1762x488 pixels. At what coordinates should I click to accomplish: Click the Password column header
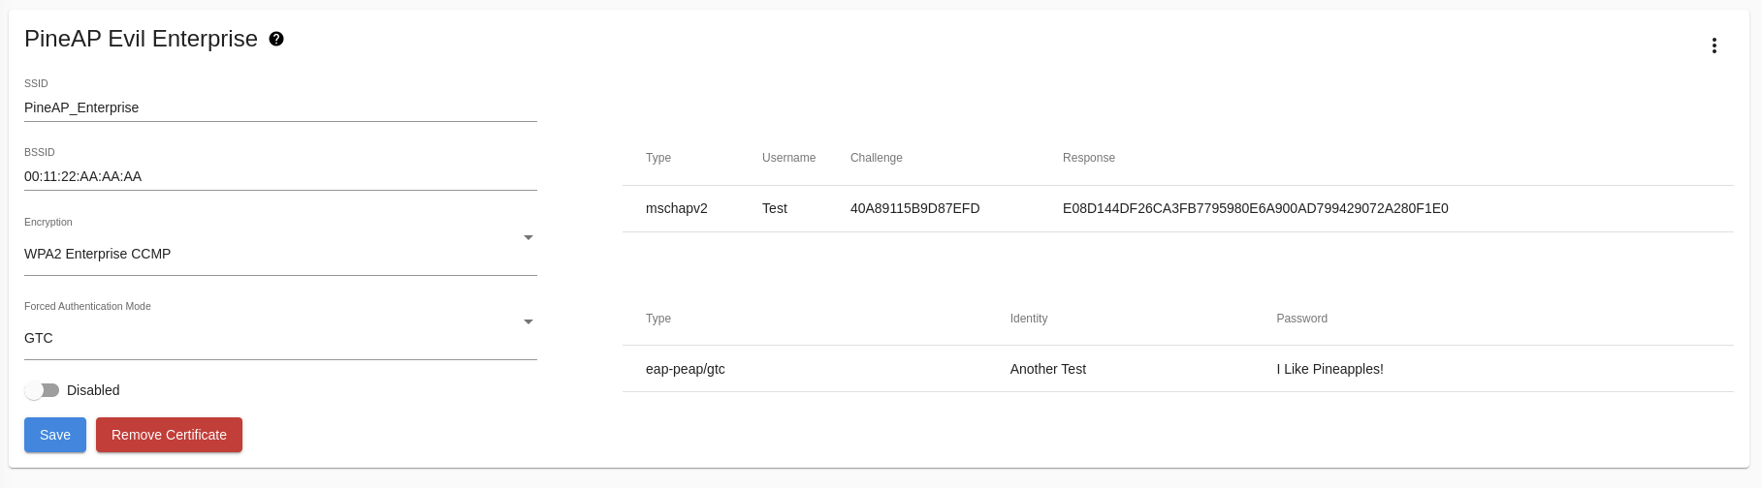click(x=1302, y=319)
